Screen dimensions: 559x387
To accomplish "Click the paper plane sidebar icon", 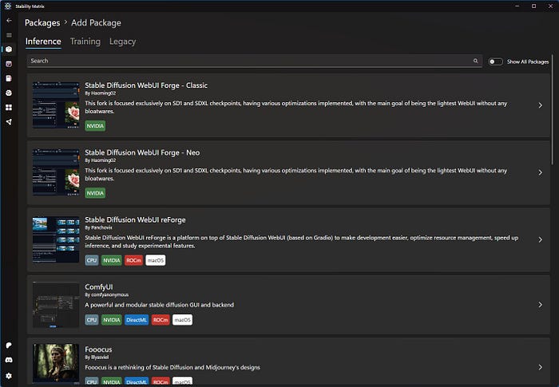I will pos(9,122).
